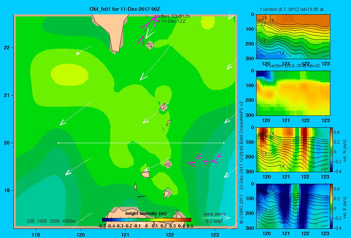Click the 14 isotherm label in t section
Screen dimensions: 351x238
(282, 53)
